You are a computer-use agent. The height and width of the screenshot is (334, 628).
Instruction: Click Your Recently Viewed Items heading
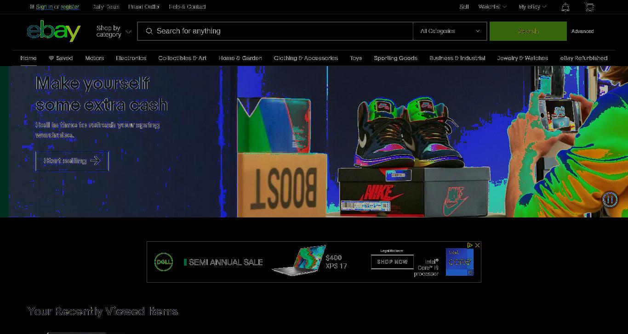click(103, 312)
